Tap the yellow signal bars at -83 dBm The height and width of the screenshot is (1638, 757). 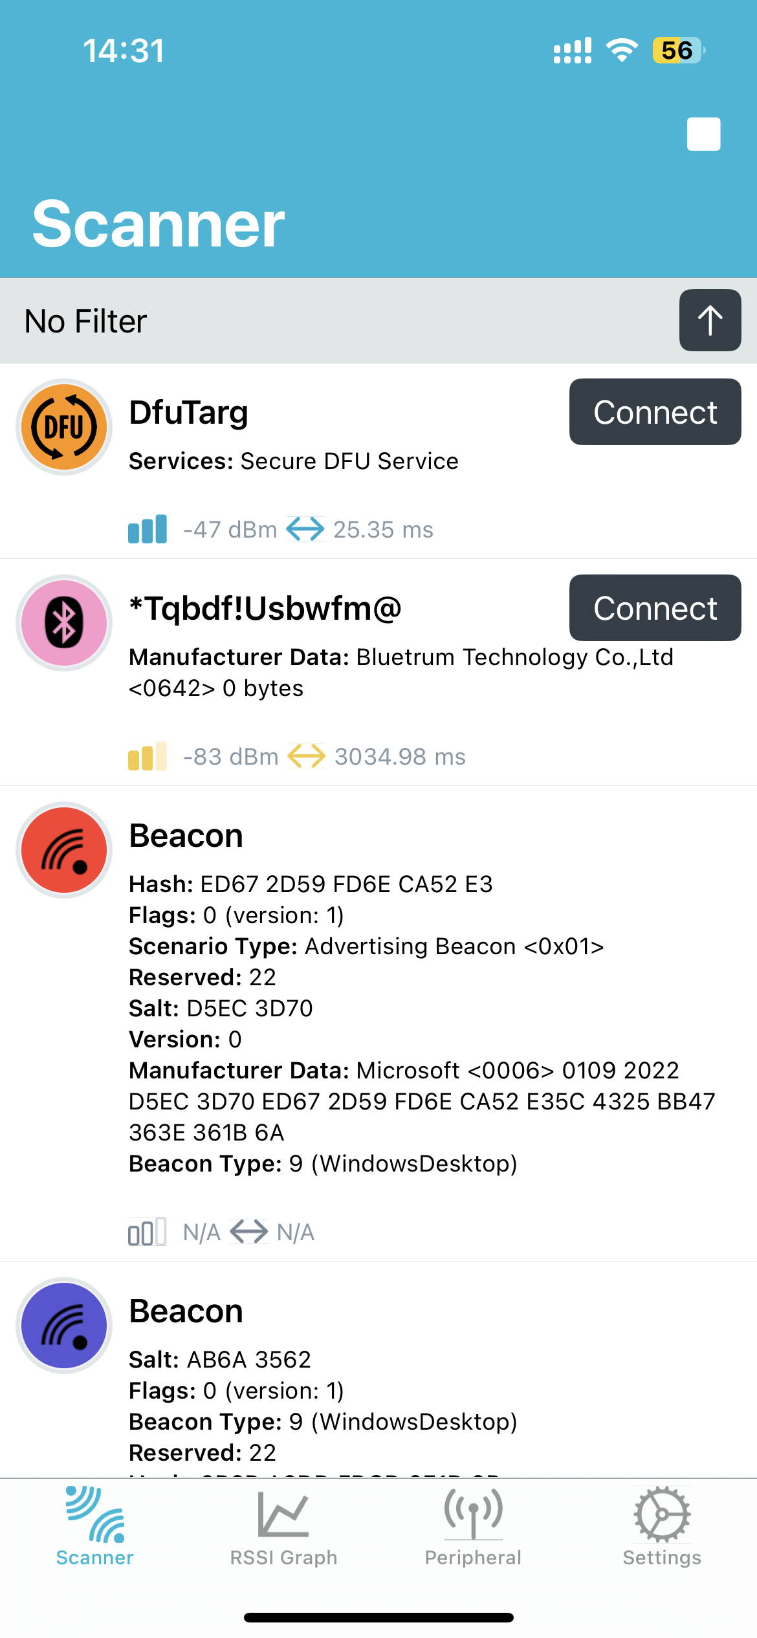click(148, 756)
